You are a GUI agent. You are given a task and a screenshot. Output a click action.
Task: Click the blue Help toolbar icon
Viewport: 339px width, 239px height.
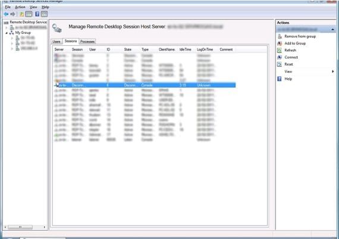click(37, 14)
